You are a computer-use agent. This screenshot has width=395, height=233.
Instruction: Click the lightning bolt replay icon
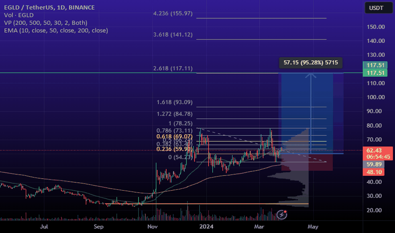tap(282, 215)
